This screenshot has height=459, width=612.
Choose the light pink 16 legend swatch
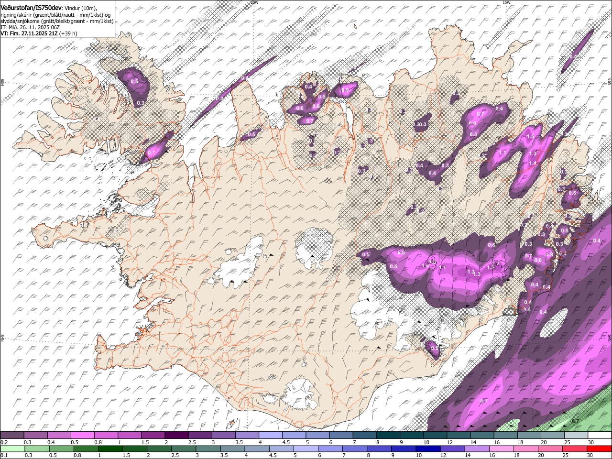(502, 448)
